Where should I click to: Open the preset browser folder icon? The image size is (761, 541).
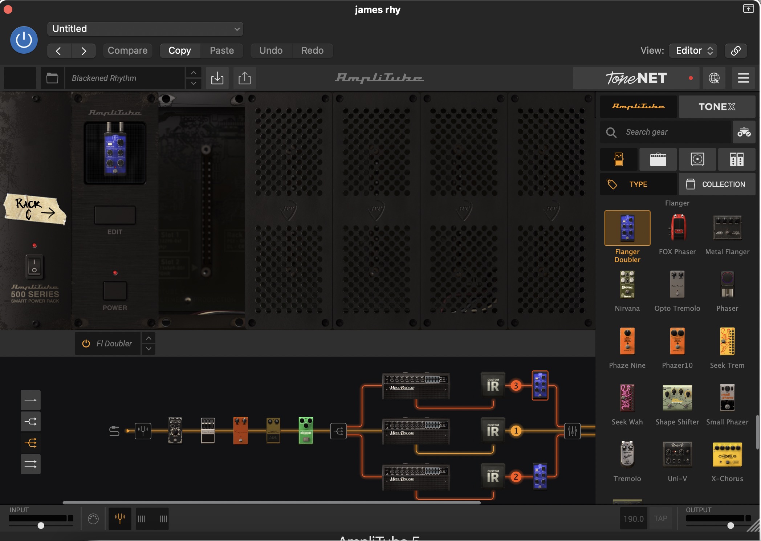point(52,78)
